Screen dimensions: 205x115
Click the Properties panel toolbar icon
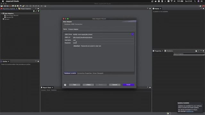pos(196,51)
